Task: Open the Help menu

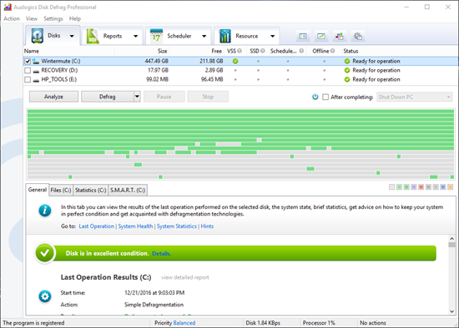Action: tap(75, 18)
